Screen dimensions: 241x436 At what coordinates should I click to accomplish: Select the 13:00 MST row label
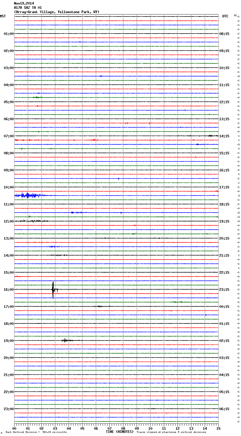coord(9,238)
